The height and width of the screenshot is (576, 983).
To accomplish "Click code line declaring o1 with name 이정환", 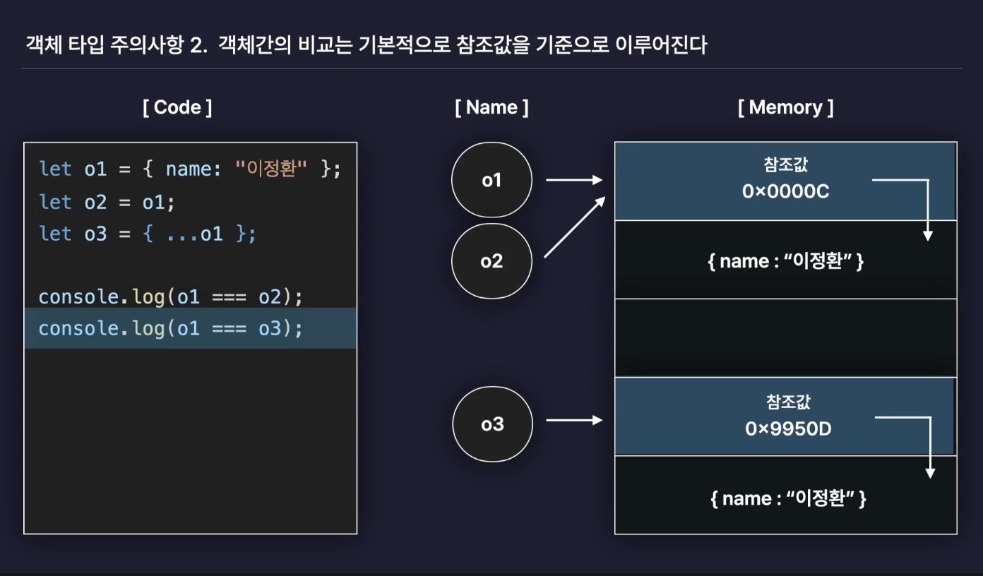I will click(190, 169).
